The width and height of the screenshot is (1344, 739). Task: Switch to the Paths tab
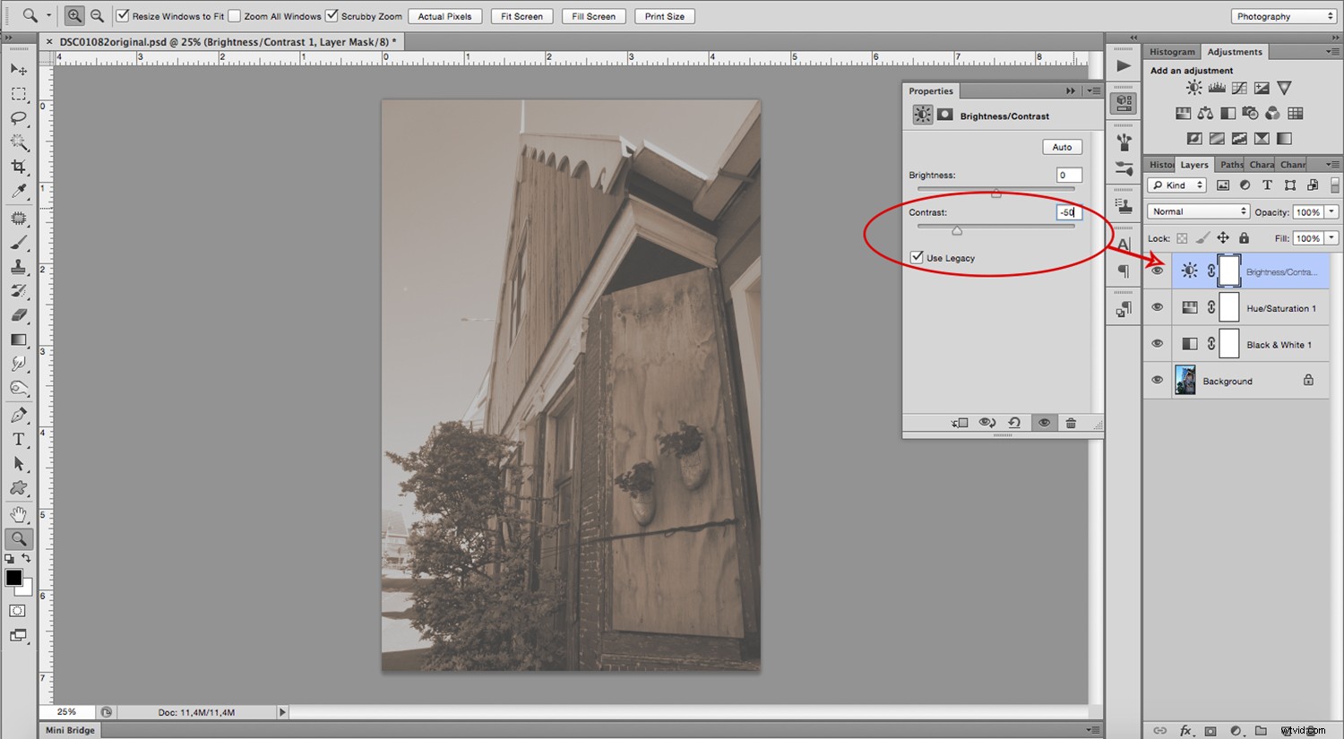pos(1230,164)
